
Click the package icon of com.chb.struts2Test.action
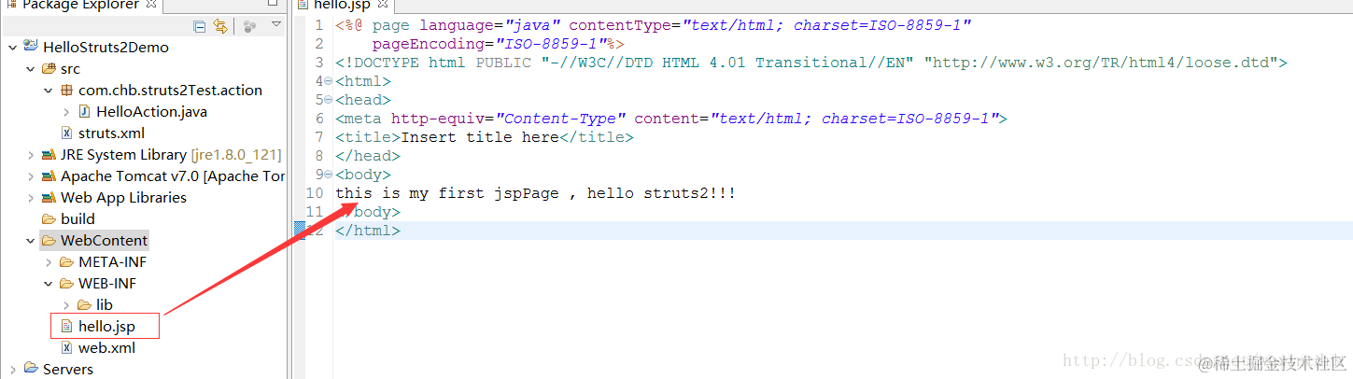pos(67,90)
